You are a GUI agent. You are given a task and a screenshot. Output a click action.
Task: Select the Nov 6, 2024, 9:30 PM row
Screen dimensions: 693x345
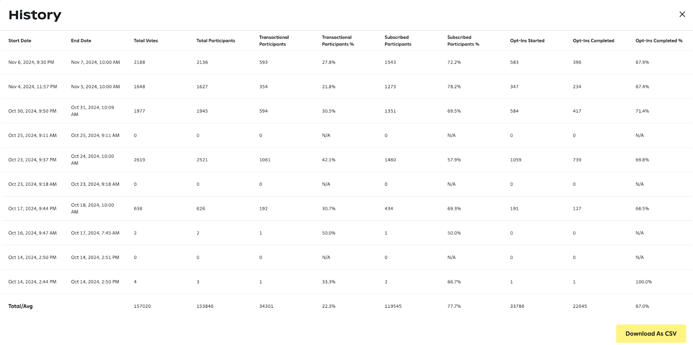[31, 62]
